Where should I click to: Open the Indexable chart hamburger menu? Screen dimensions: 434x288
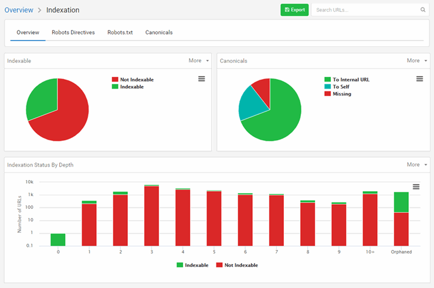[x=201, y=79]
